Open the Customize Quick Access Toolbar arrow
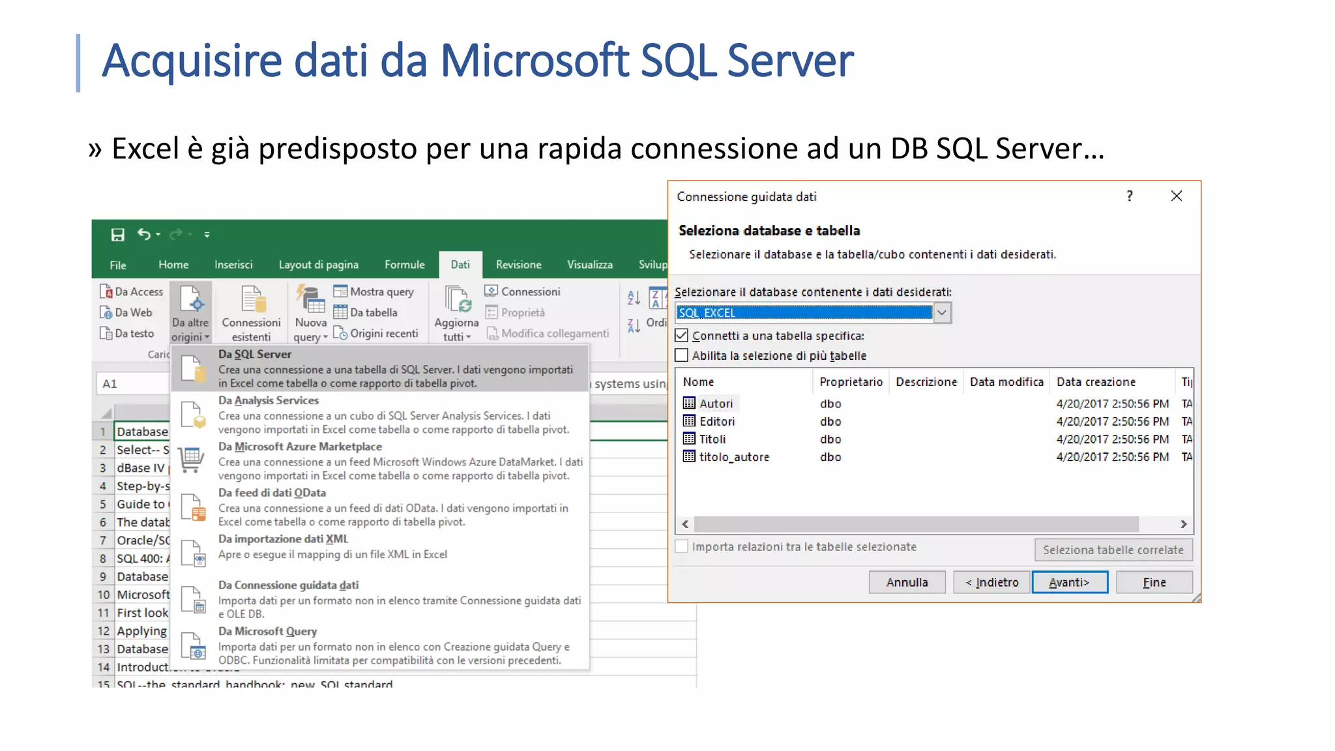Image resolution: width=1335 pixels, height=751 pixels. point(207,235)
